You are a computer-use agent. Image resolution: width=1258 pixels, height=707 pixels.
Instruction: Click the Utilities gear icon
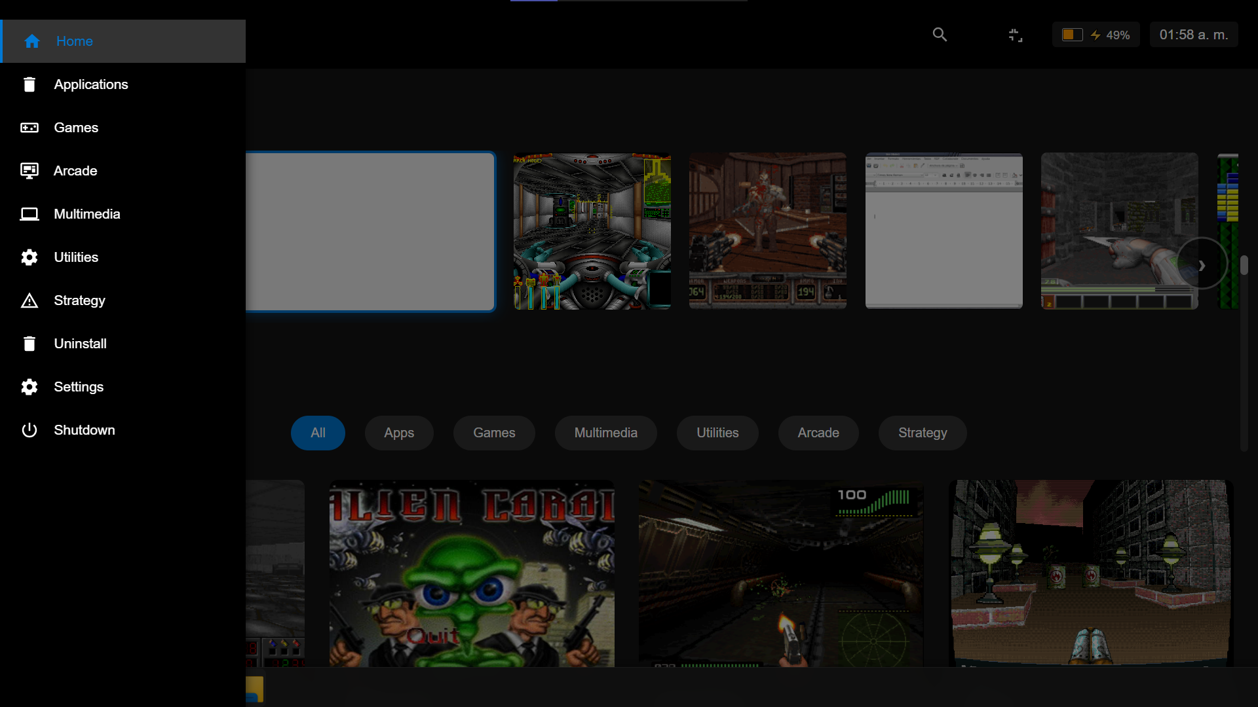tap(29, 257)
